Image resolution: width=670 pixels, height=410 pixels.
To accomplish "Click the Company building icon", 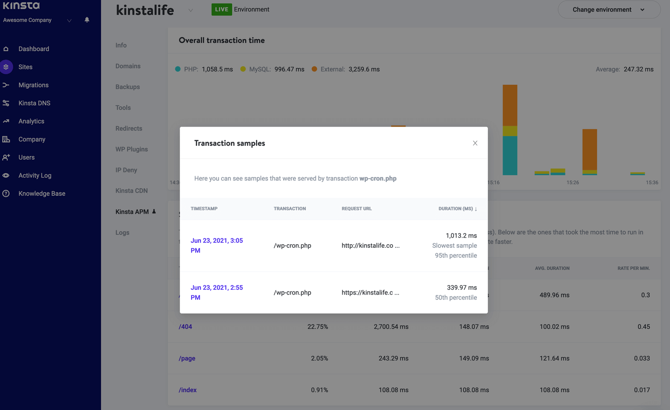I will 6,139.
